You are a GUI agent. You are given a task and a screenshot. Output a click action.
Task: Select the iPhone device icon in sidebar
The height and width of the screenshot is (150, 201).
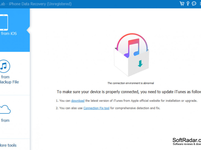[x=4, y=22]
